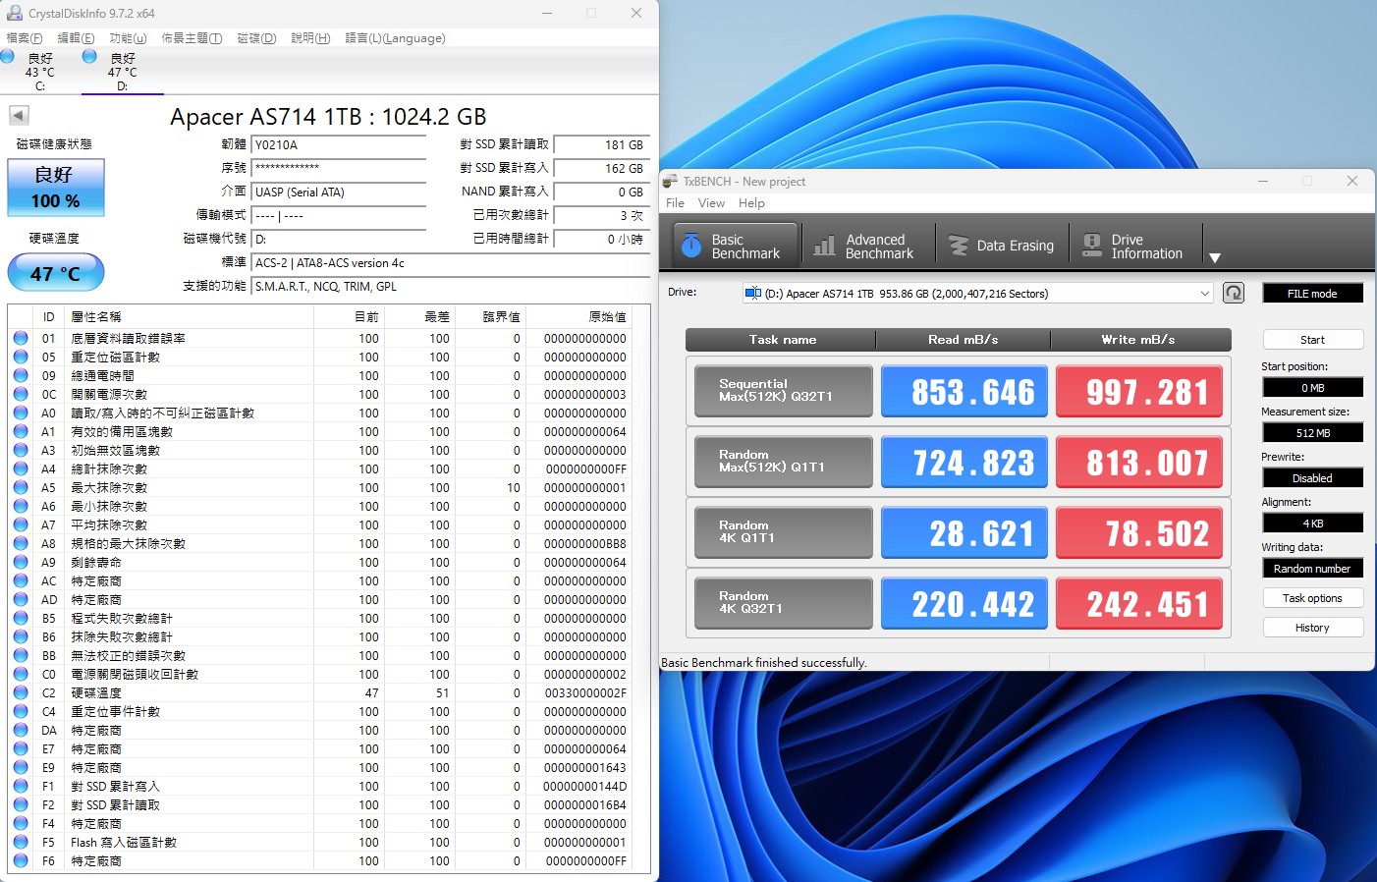The image size is (1377, 882).
Task: Click the status orb for attribute 01
Action: pyautogui.click(x=21, y=338)
